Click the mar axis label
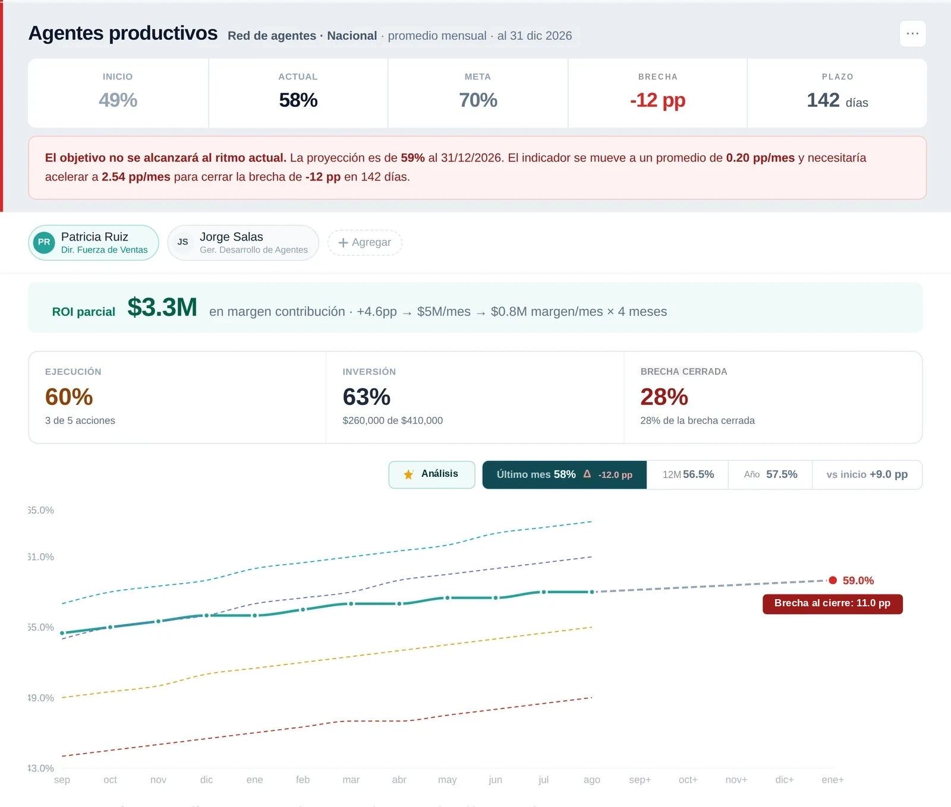The height and width of the screenshot is (807, 951). click(351, 780)
